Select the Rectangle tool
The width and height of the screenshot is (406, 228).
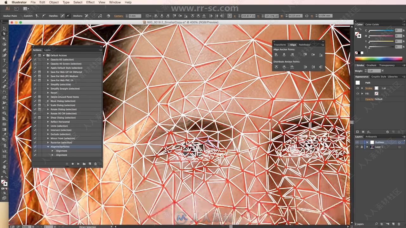[4, 71]
